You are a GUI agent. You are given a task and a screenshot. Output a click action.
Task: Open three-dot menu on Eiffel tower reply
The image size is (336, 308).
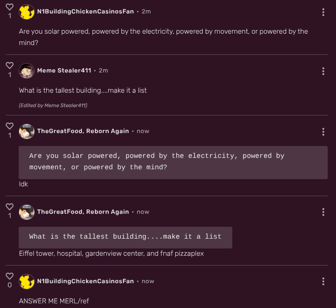[323, 212]
